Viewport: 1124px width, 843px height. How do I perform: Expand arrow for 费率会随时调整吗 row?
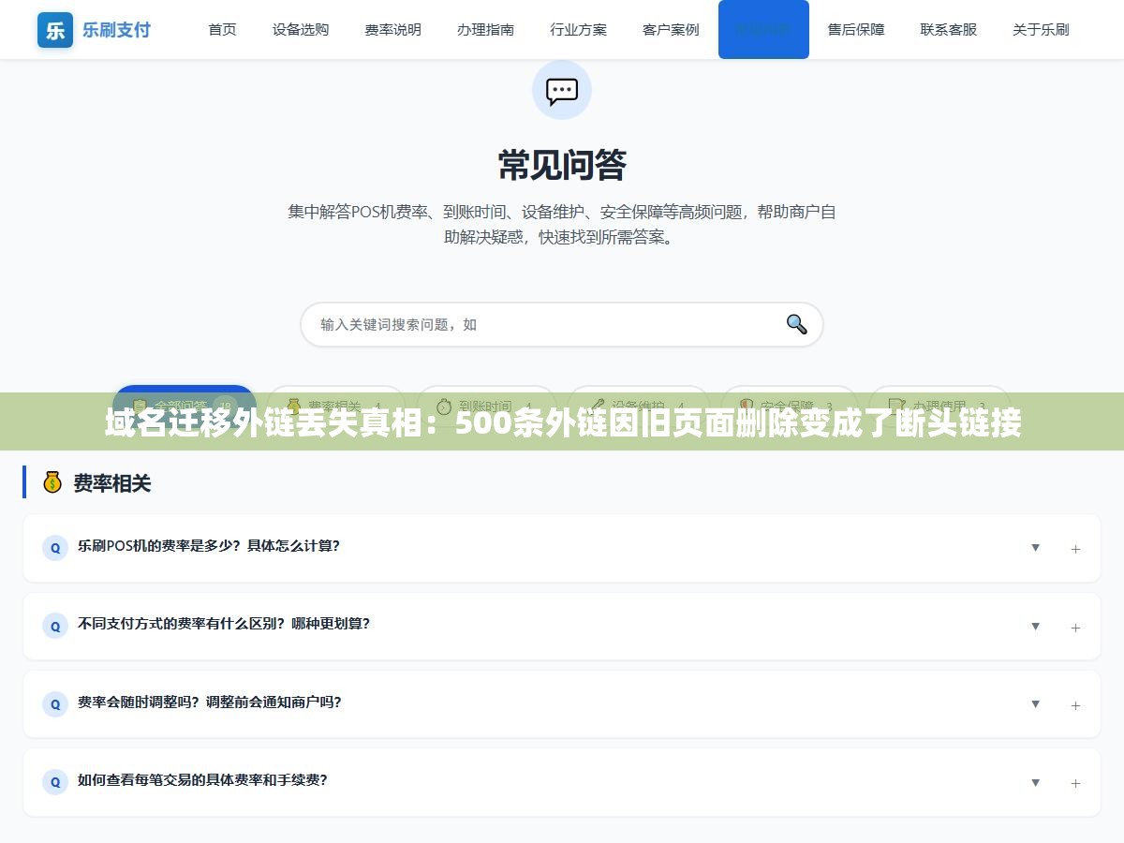[x=1035, y=703]
